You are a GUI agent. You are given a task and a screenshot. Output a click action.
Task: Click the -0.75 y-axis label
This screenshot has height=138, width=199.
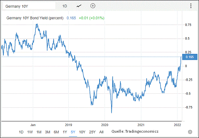188,107
